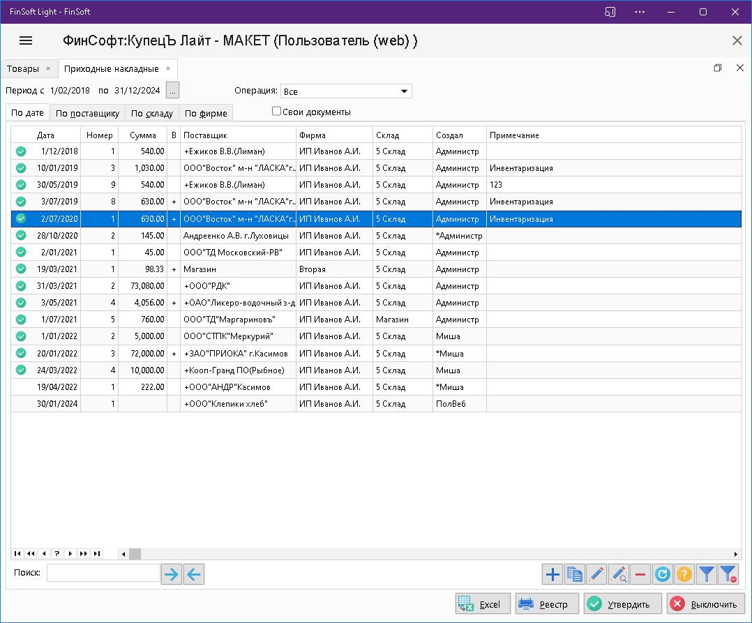This screenshot has height=623, width=752.
Task: Open help with the orange question icon
Action: pos(684,574)
